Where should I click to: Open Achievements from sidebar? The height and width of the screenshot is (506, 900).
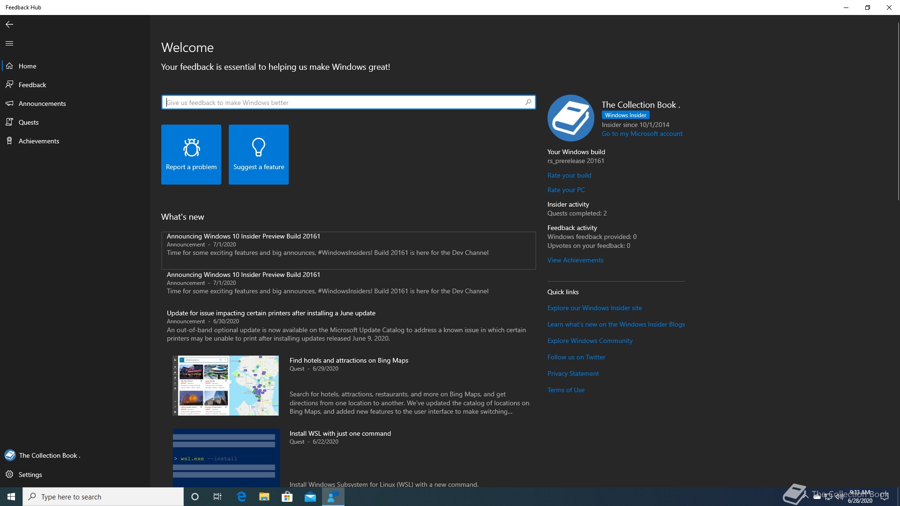[75, 141]
